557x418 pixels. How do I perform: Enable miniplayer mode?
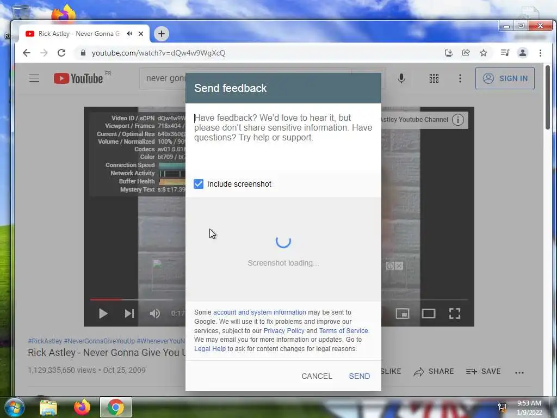pyautogui.click(x=403, y=313)
